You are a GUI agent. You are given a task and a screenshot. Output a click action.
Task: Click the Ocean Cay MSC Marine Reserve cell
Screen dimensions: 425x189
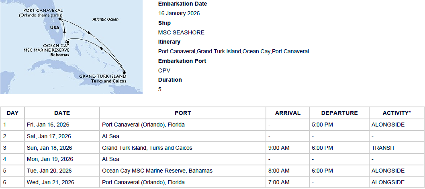click(x=183, y=171)
